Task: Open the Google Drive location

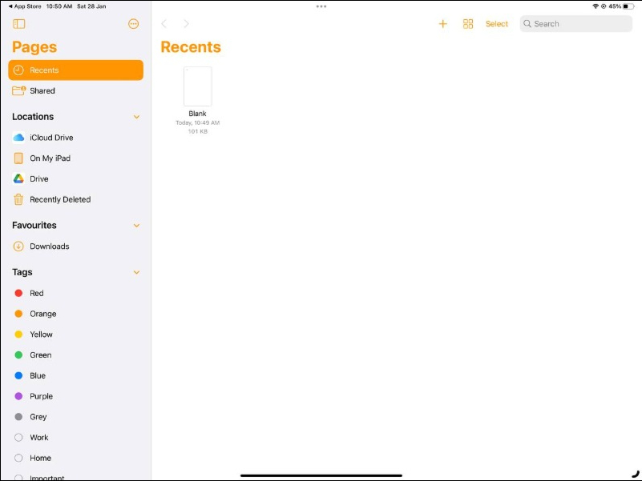Action: click(x=76, y=178)
